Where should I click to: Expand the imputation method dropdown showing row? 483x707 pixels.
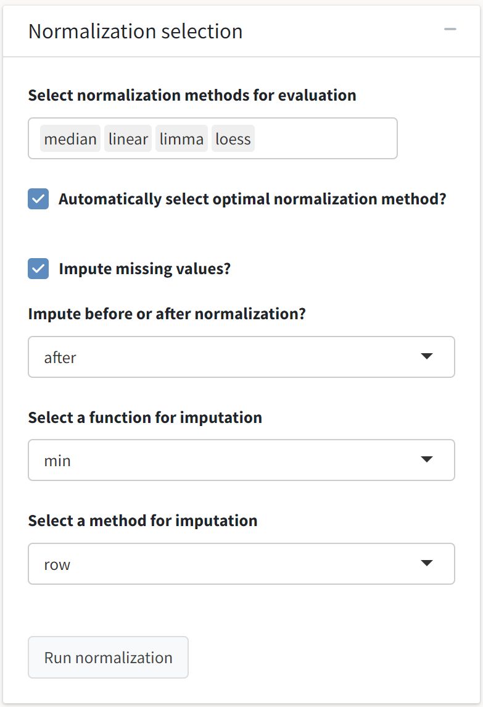point(228,564)
